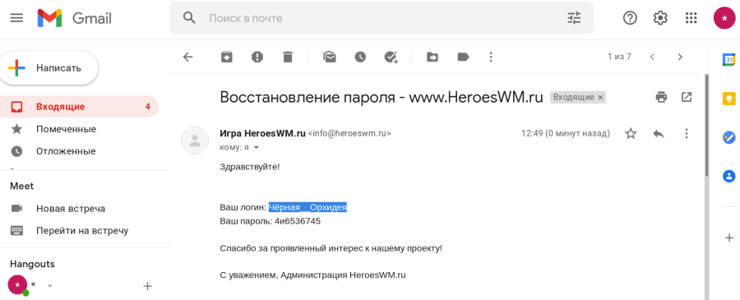Open account avatar at top right
740x300 pixels.
click(724, 18)
